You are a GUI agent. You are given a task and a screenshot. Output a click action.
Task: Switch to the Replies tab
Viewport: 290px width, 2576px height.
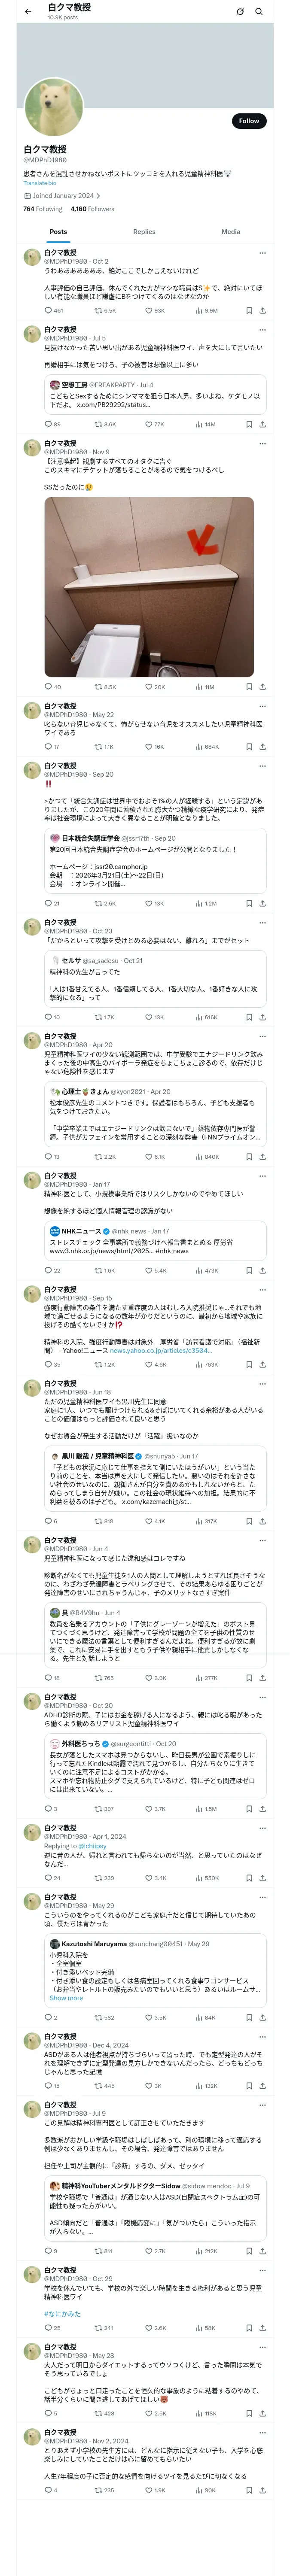(x=144, y=231)
